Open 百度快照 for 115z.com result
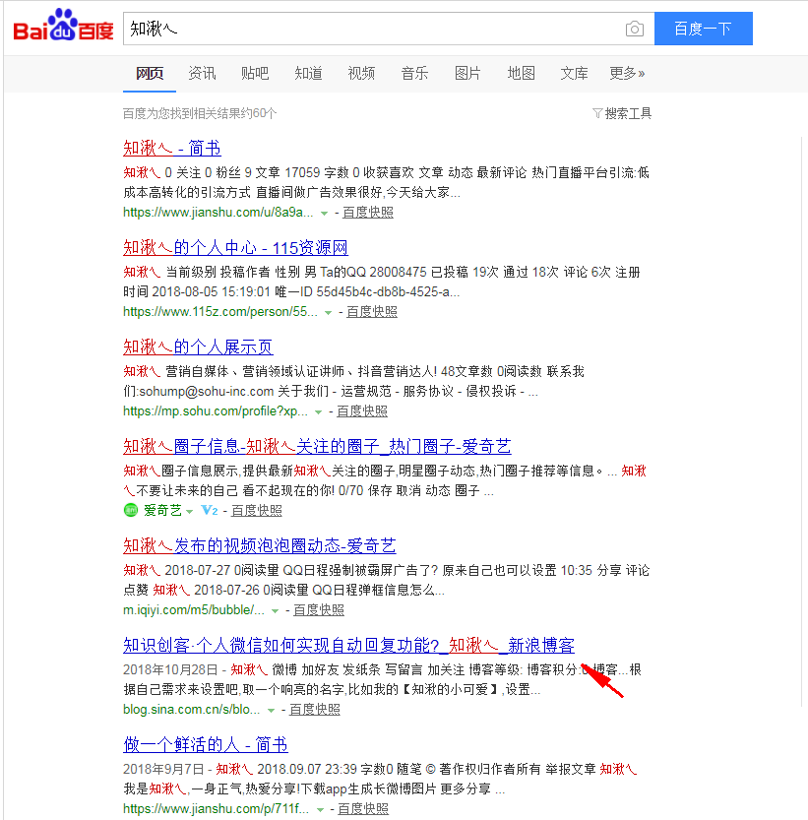This screenshot has height=820, width=808. [x=372, y=312]
